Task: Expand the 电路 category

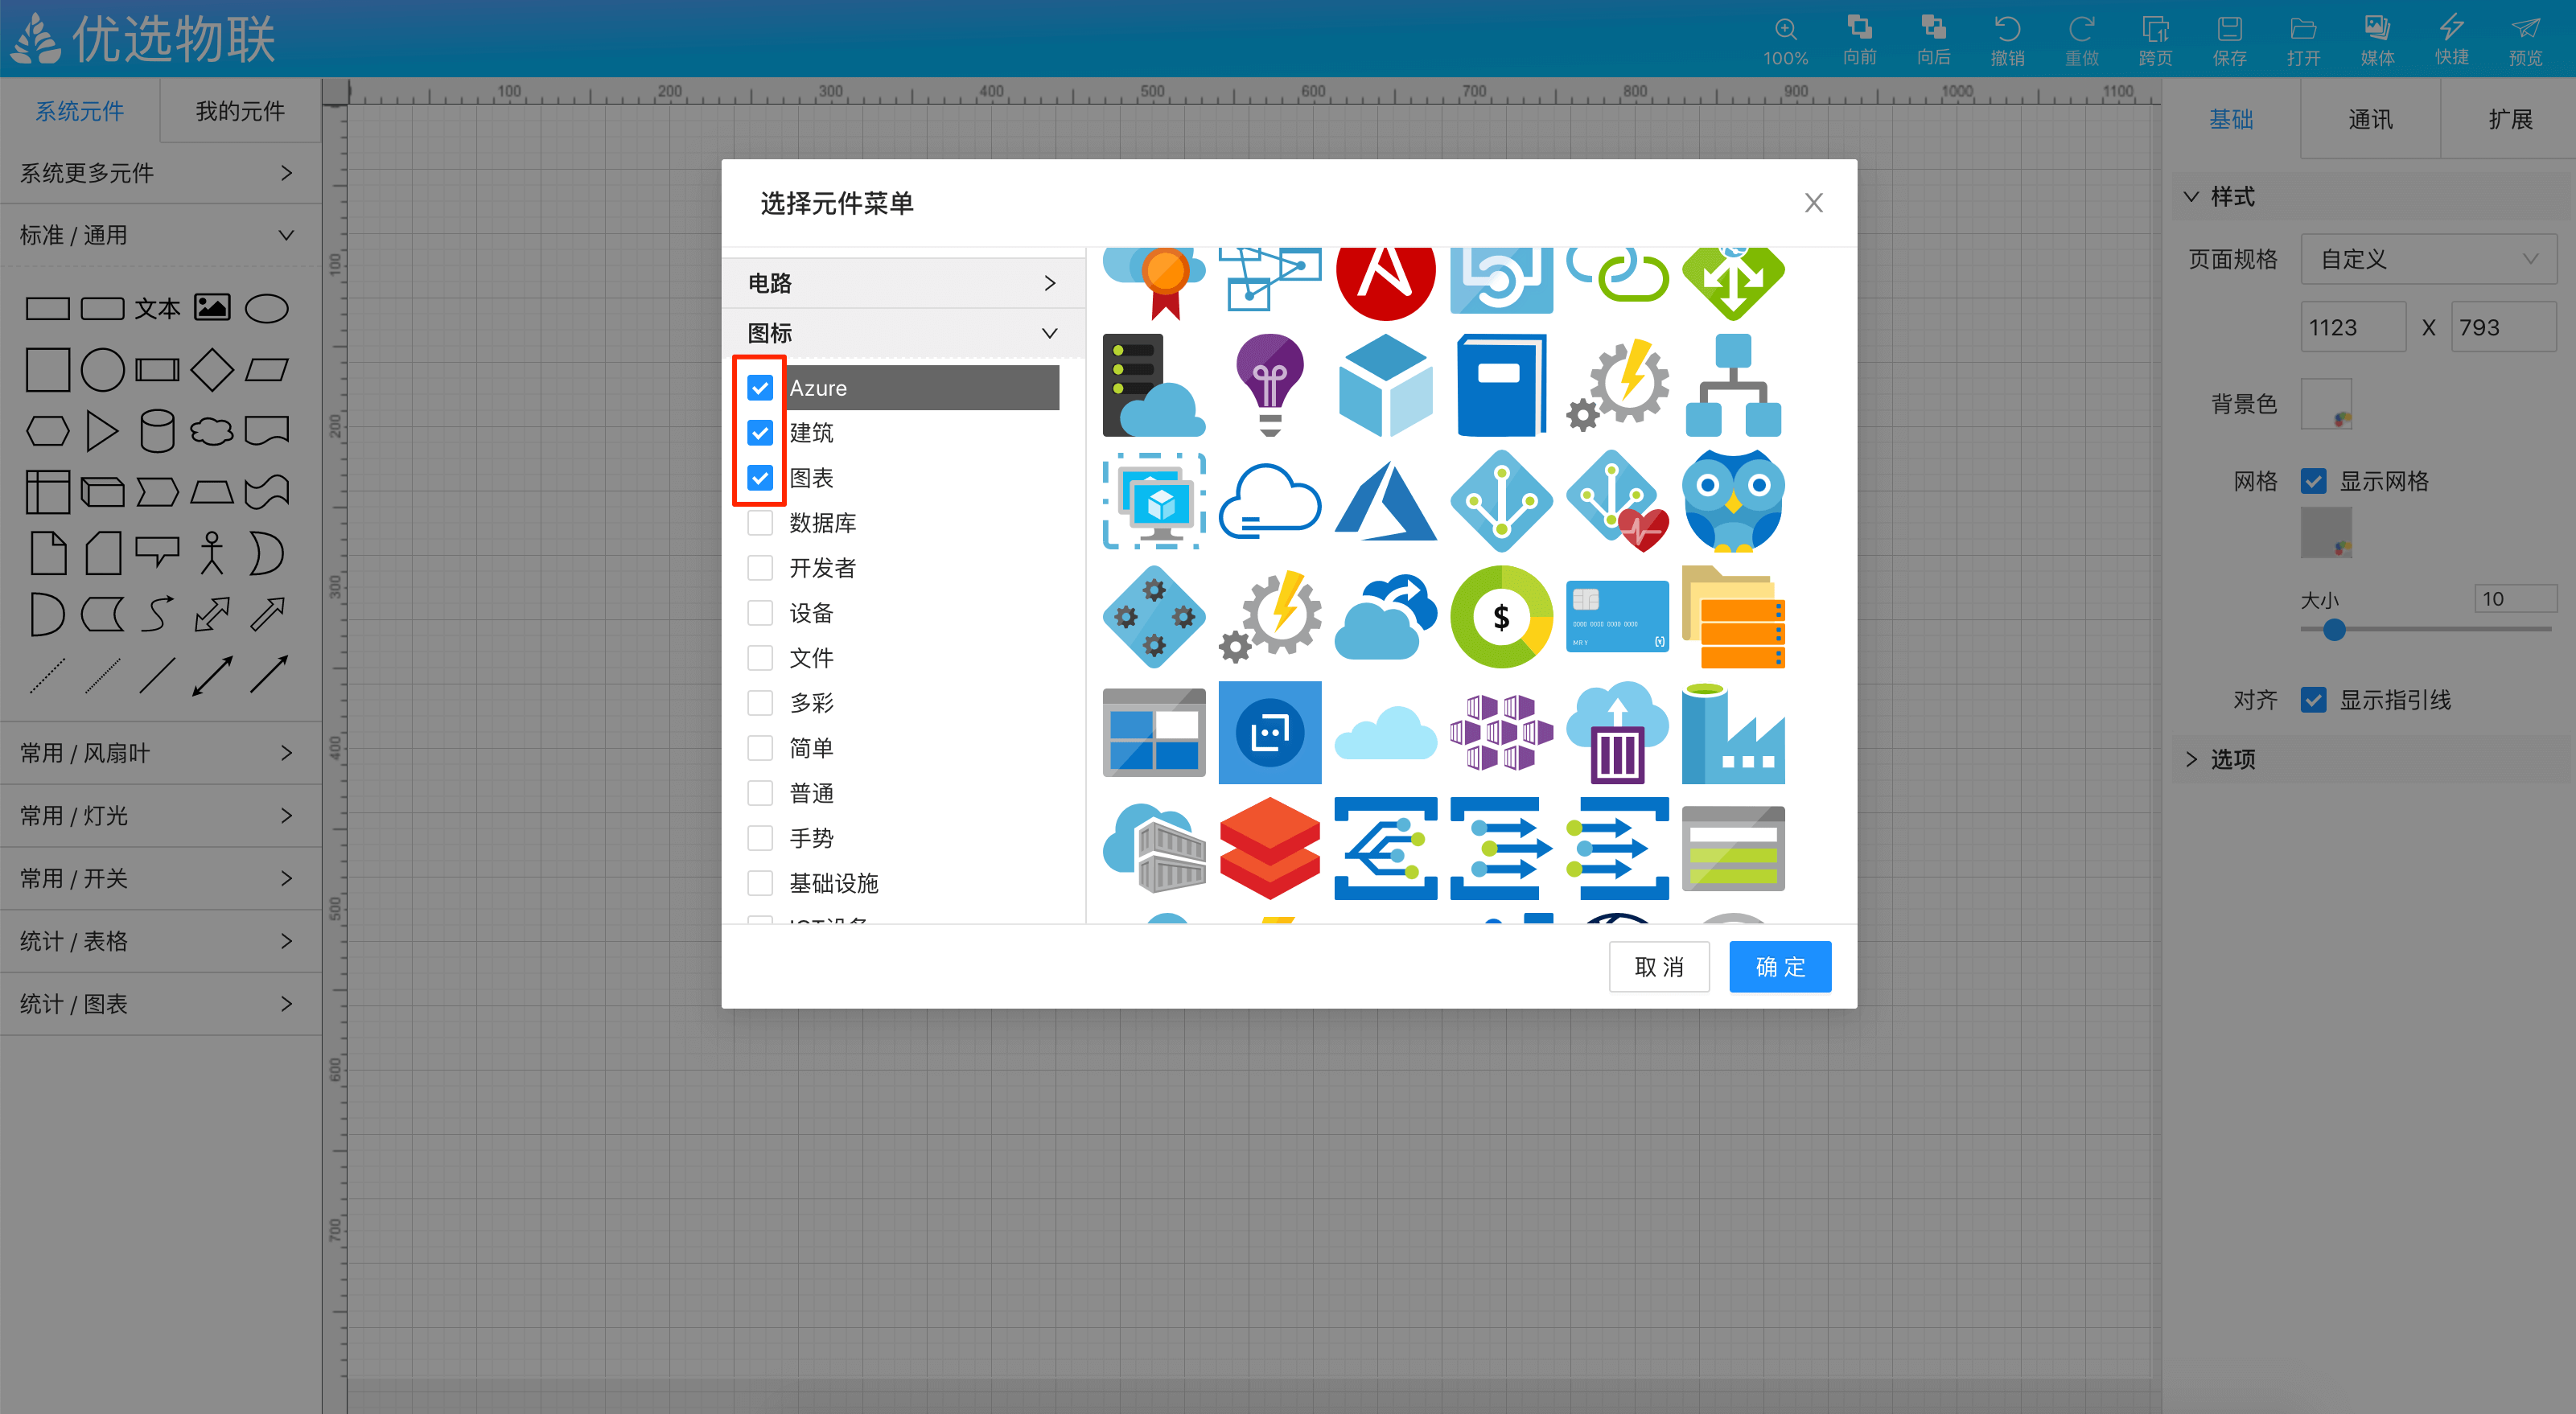Action: (902, 283)
